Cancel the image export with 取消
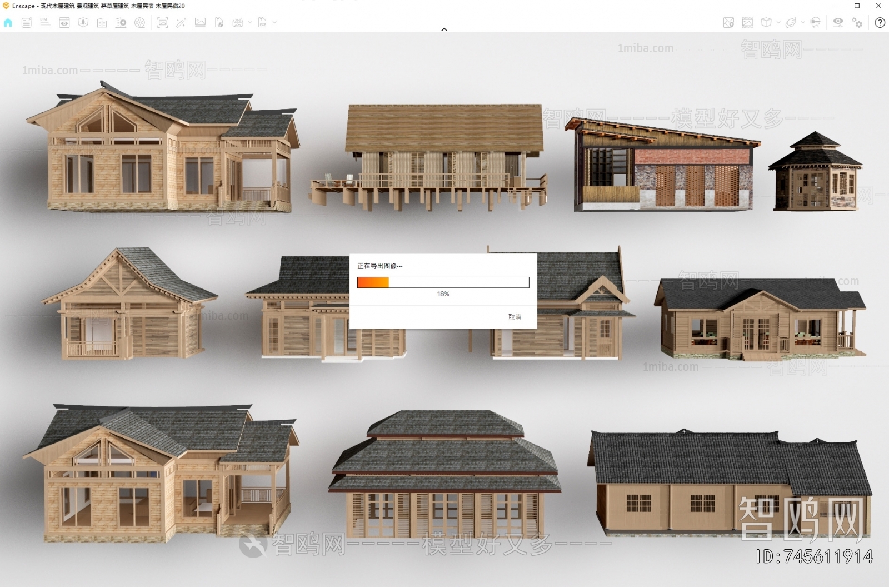The image size is (889, 587). point(514,316)
